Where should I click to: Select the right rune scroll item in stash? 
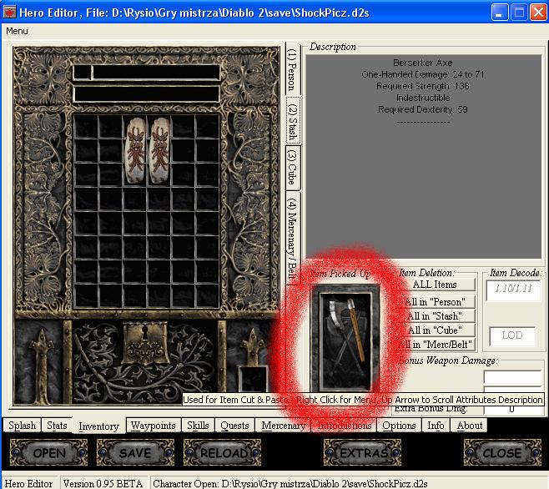click(x=159, y=153)
